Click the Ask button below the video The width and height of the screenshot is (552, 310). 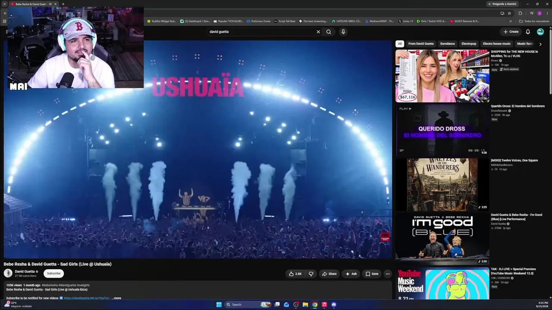pos(351,274)
